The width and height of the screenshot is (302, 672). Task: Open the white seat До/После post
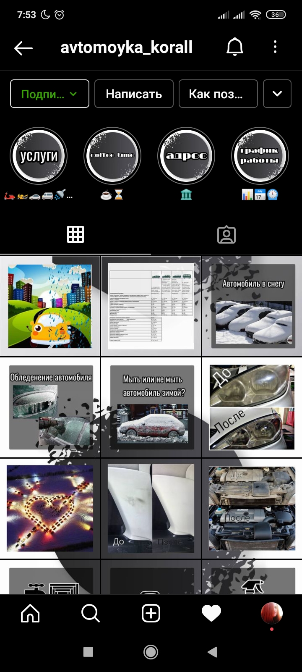coord(151,509)
